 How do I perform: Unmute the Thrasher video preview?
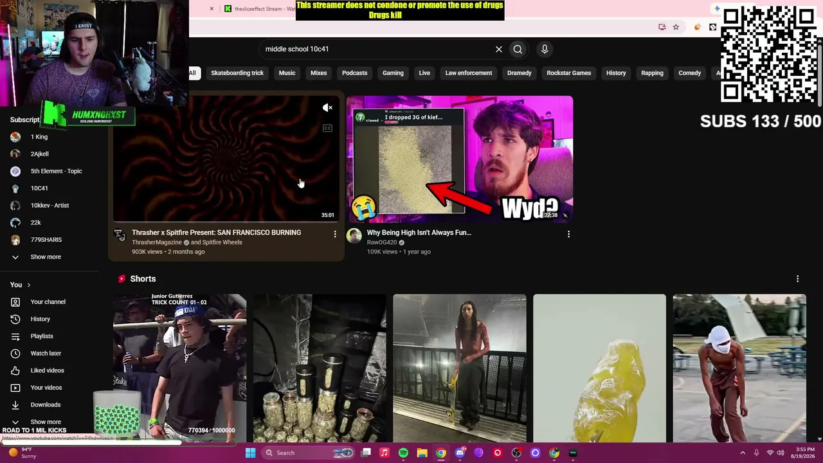pyautogui.click(x=327, y=107)
